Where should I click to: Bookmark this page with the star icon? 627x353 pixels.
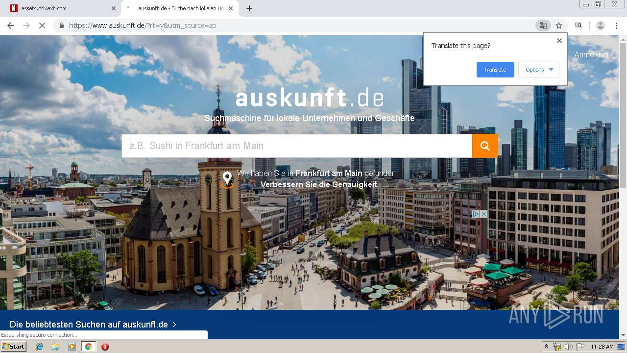(559, 25)
